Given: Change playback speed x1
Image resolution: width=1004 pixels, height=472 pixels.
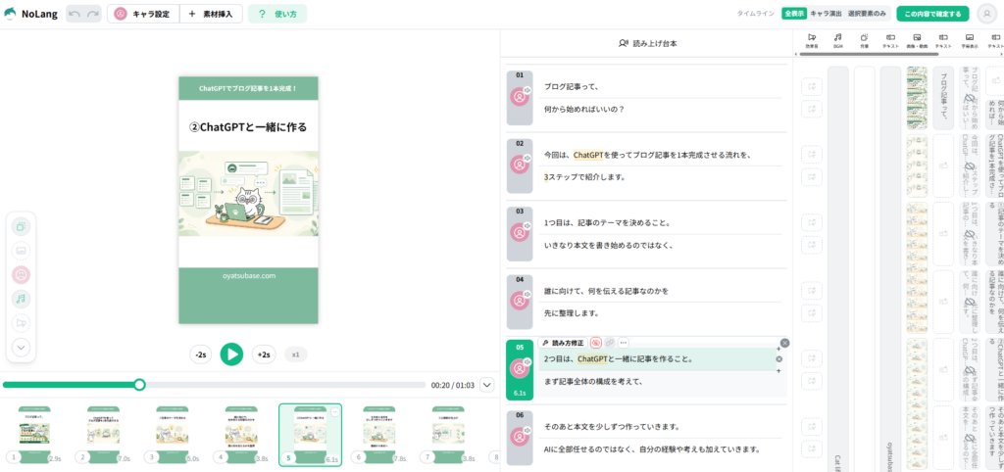Looking at the screenshot, I should tap(296, 354).
